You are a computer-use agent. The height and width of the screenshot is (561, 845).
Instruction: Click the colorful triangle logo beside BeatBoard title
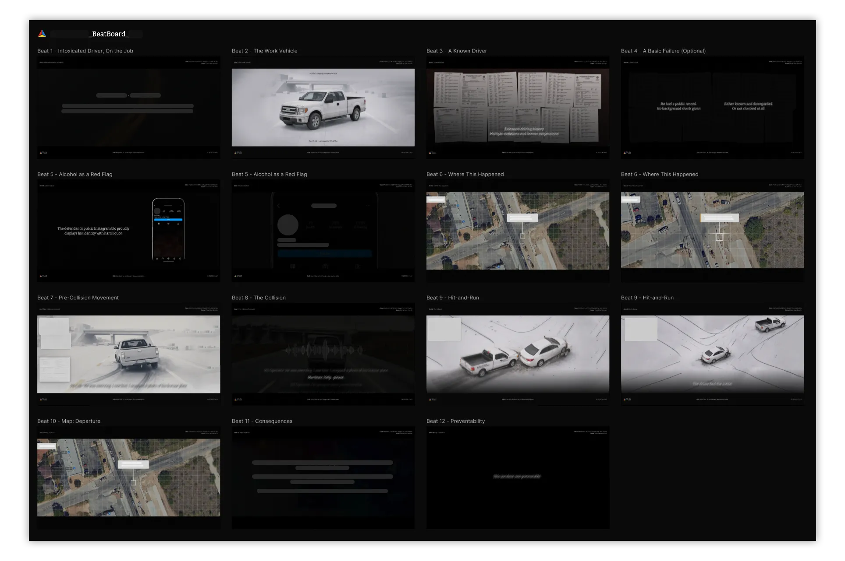tap(42, 34)
